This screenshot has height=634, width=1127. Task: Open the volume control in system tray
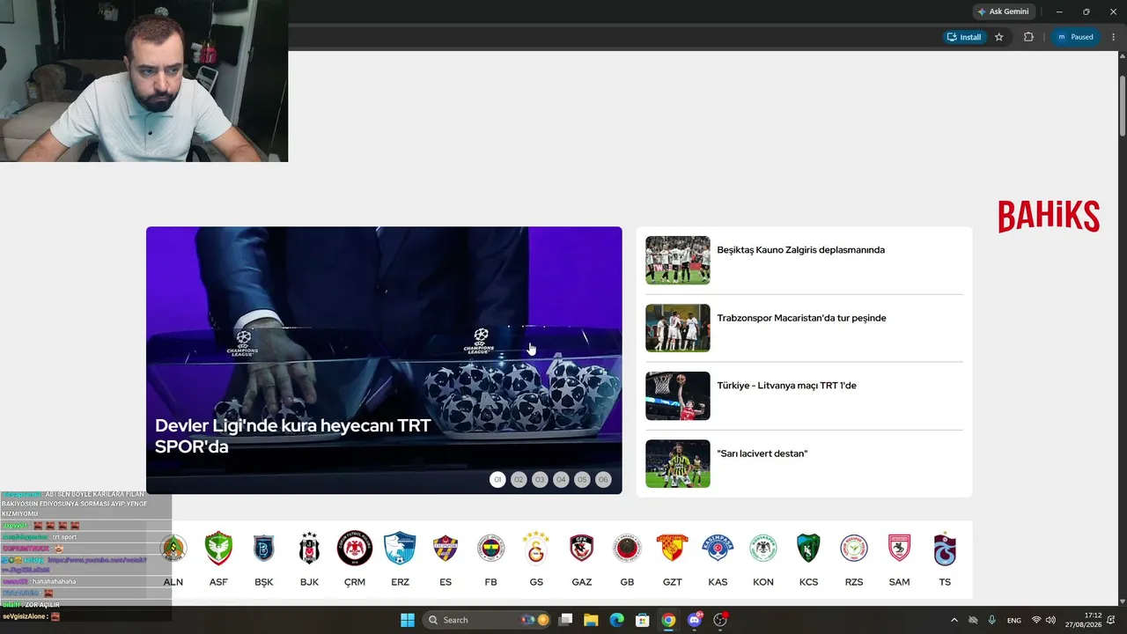1050,620
